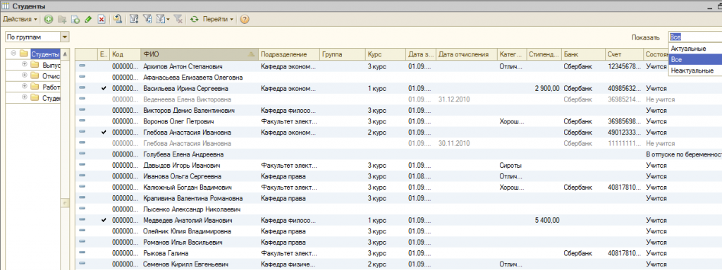Viewport: 722px width, 270px height.
Task: Choose Все in the Показать dropdown list
Action: pos(695,59)
